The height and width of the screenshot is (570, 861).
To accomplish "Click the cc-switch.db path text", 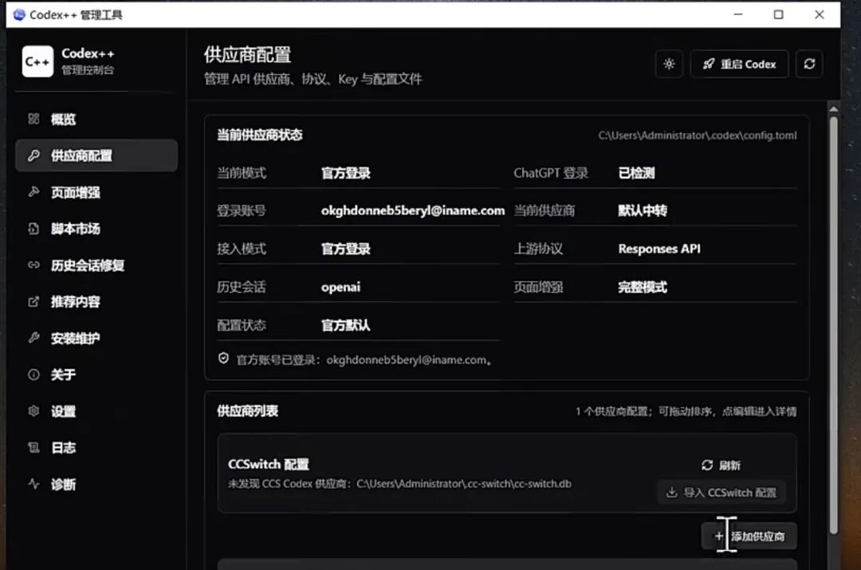I will tap(464, 484).
